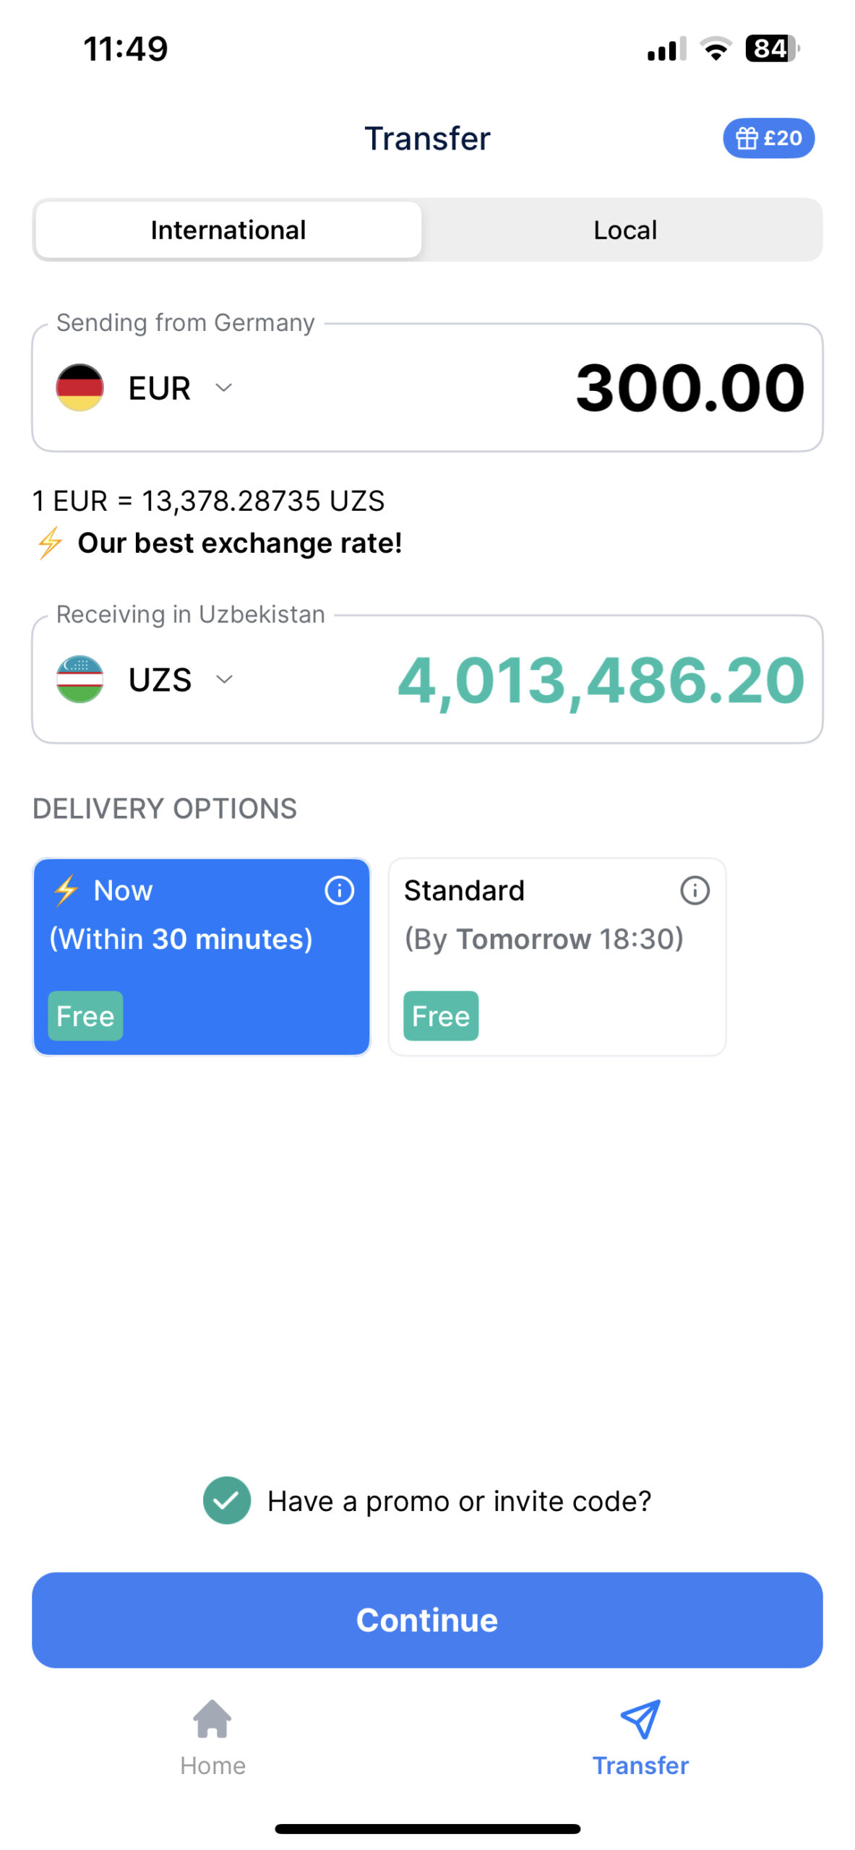Open info for Standard delivery option

pyautogui.click(x=695, y=890)
